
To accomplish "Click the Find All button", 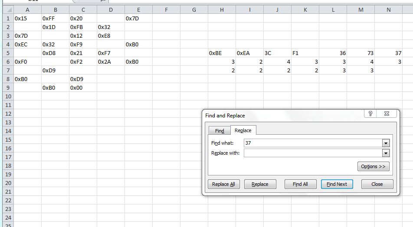I will click(300, 184).
